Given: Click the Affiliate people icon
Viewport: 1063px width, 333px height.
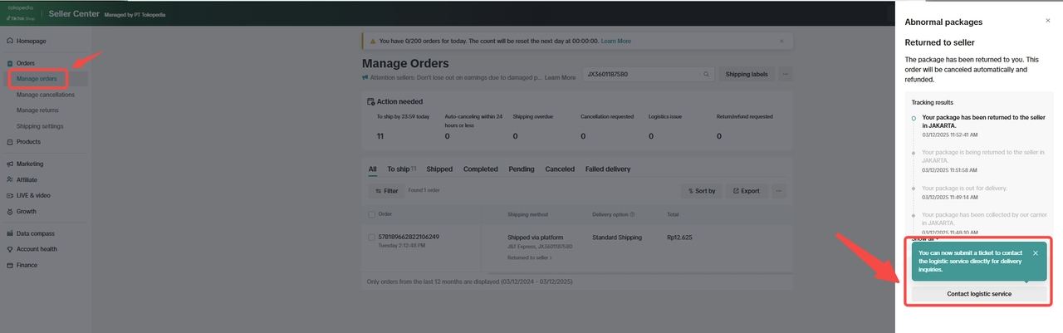Looking at the screenshot, I should pyautogui.click(x=9, y=180).
